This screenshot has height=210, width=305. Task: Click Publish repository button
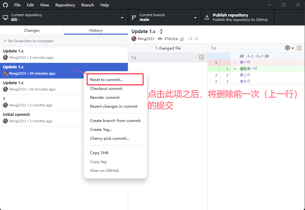[x=238, y=17]
